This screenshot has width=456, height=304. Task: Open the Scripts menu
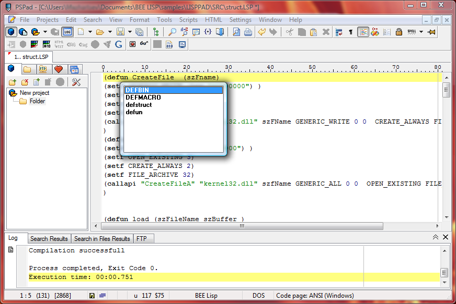coord(188,20)
